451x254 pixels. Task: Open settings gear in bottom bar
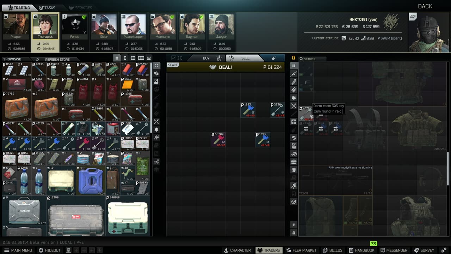coord(444,250)
